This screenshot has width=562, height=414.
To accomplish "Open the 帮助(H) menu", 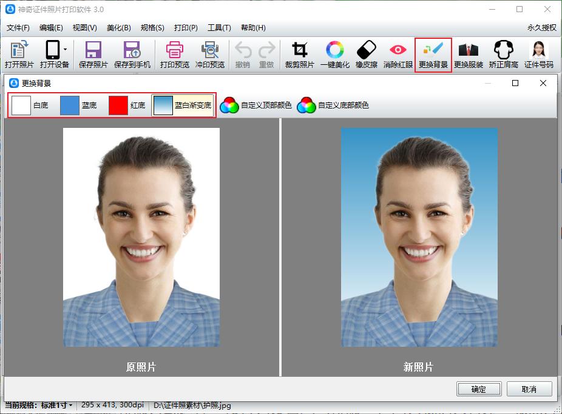I will coord(253,27).
